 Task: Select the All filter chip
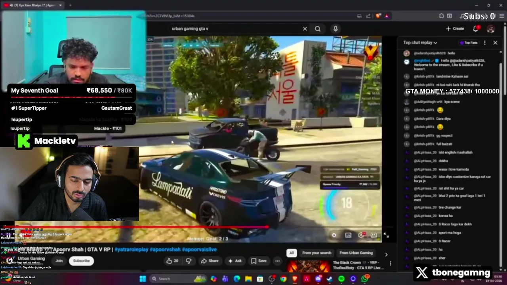pos(292,253)
